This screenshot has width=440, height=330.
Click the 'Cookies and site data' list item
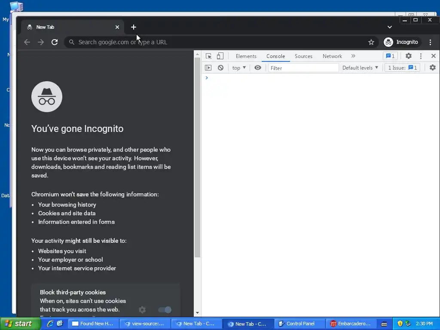pyautogui.click(x=67, y=213)
